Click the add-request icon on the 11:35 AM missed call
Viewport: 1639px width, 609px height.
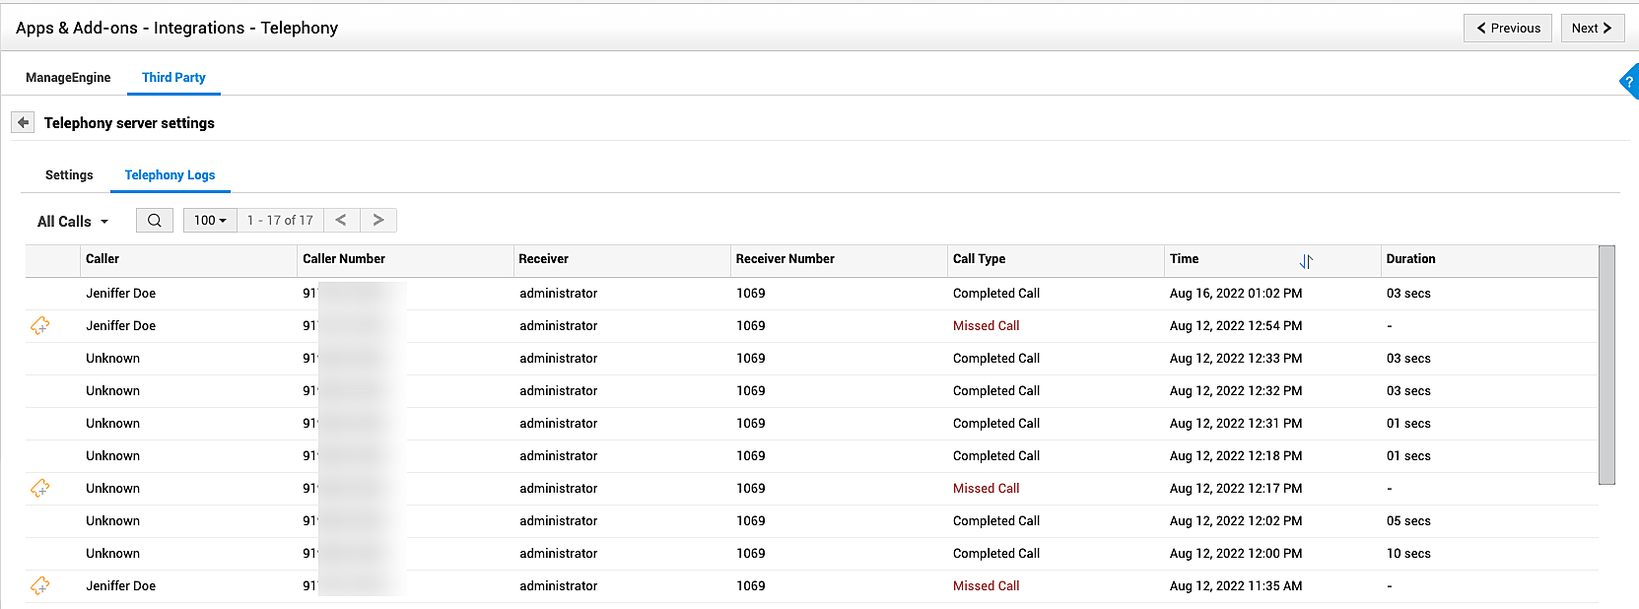[x=40, y=585]
